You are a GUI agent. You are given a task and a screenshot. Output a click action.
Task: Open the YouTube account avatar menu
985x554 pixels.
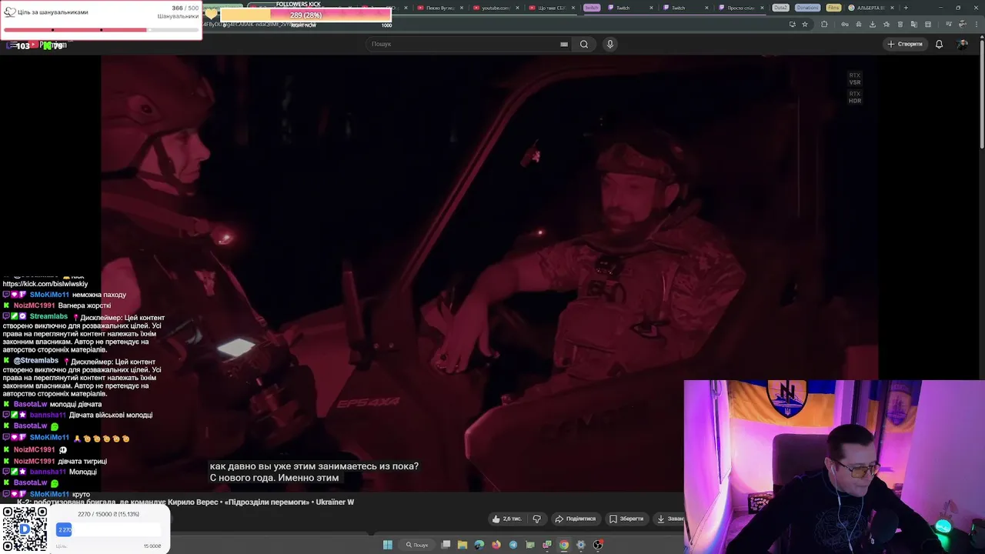pyautogui.click(x=963, y=44)
